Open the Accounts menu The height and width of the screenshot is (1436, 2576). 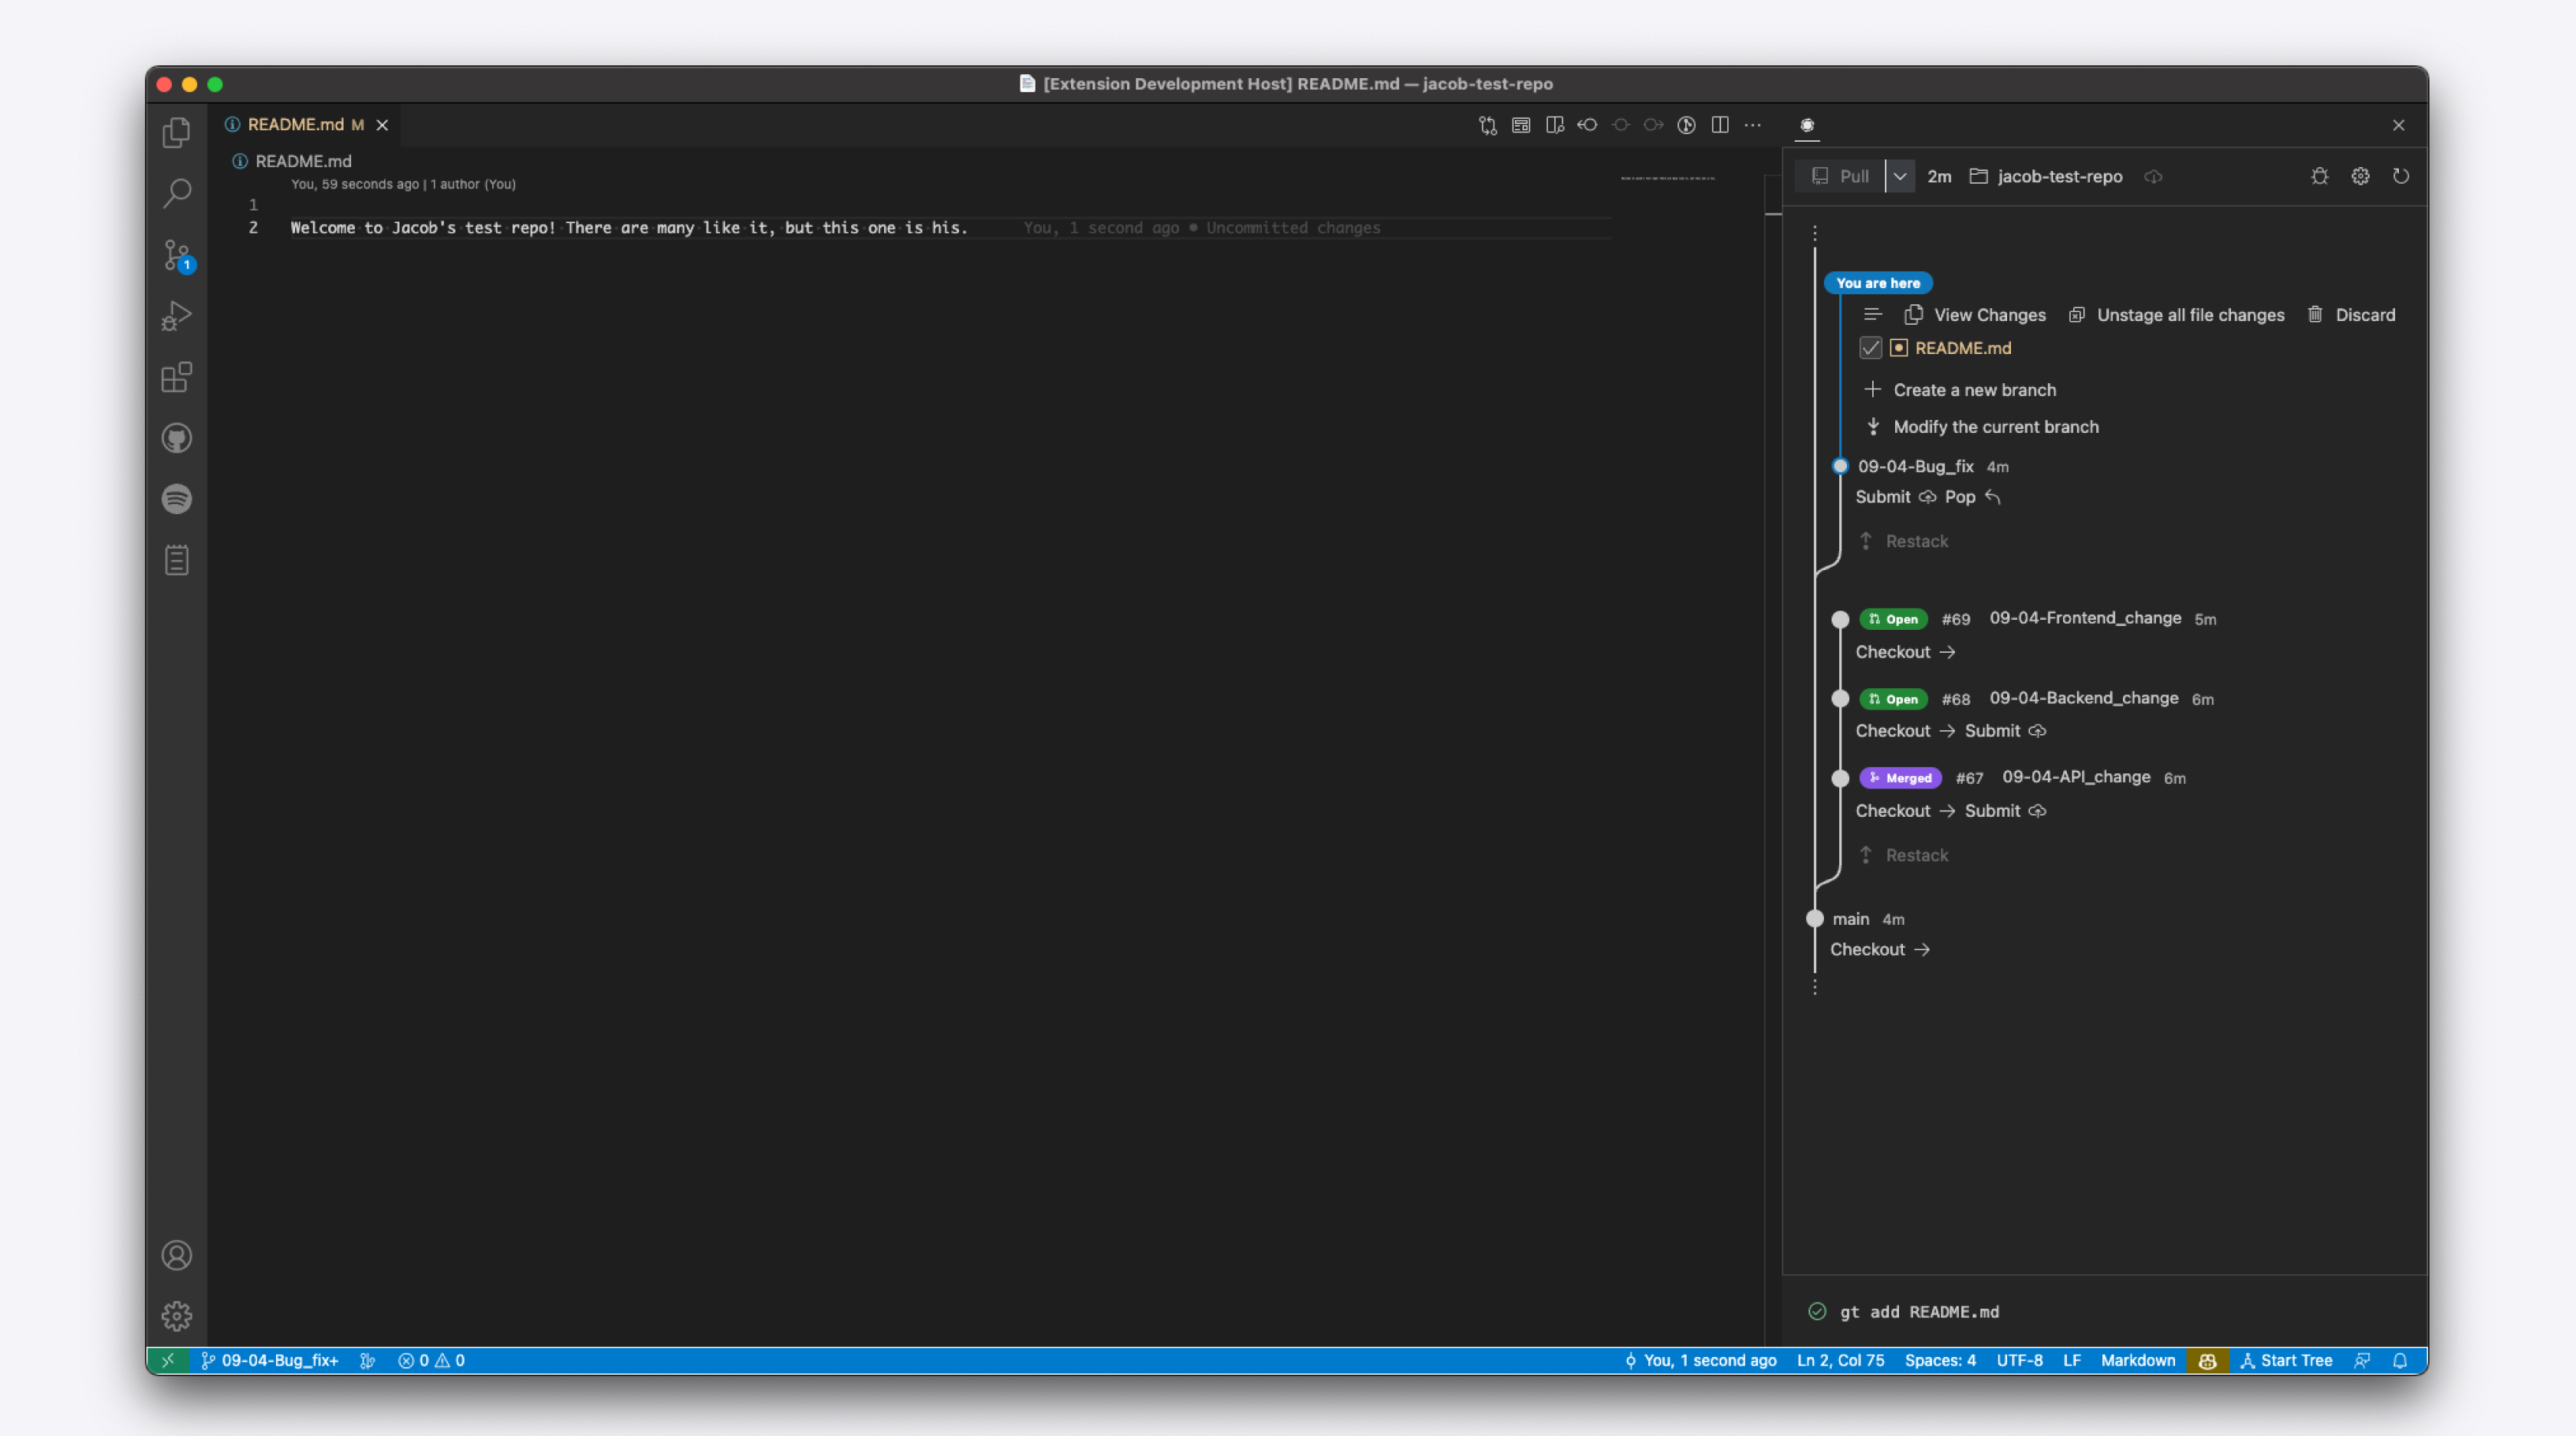click(x=177, y=1255)
